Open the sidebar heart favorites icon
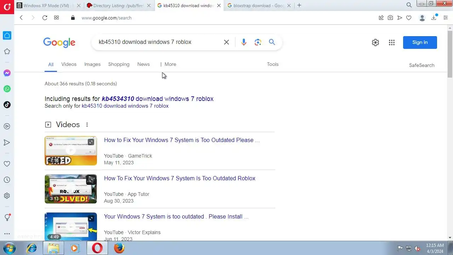 tap(7, 164)
